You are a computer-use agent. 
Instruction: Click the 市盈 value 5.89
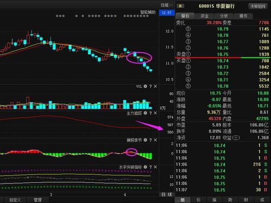click(x=216, y=125)
